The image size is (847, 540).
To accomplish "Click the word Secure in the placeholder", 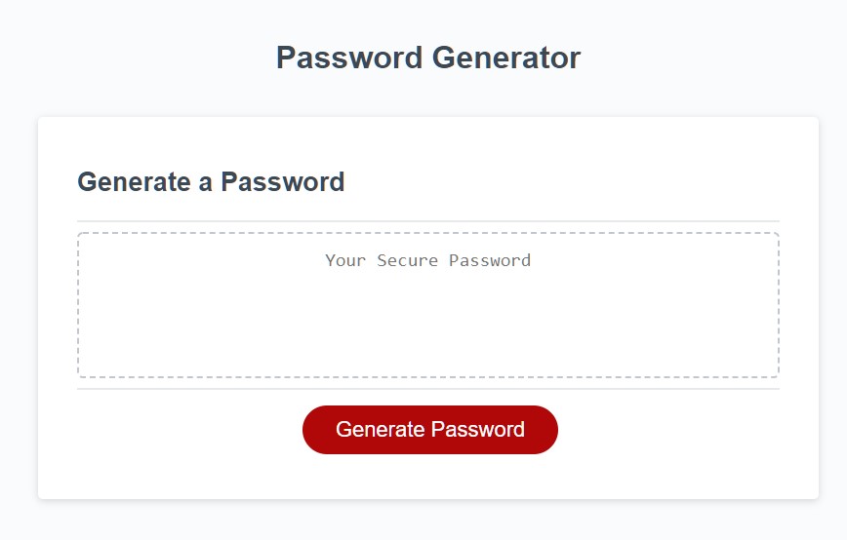I will [x=407, y=260].
